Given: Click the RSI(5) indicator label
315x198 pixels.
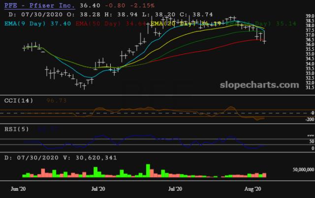Looking at the screenshot, I should tap(17, 129).
